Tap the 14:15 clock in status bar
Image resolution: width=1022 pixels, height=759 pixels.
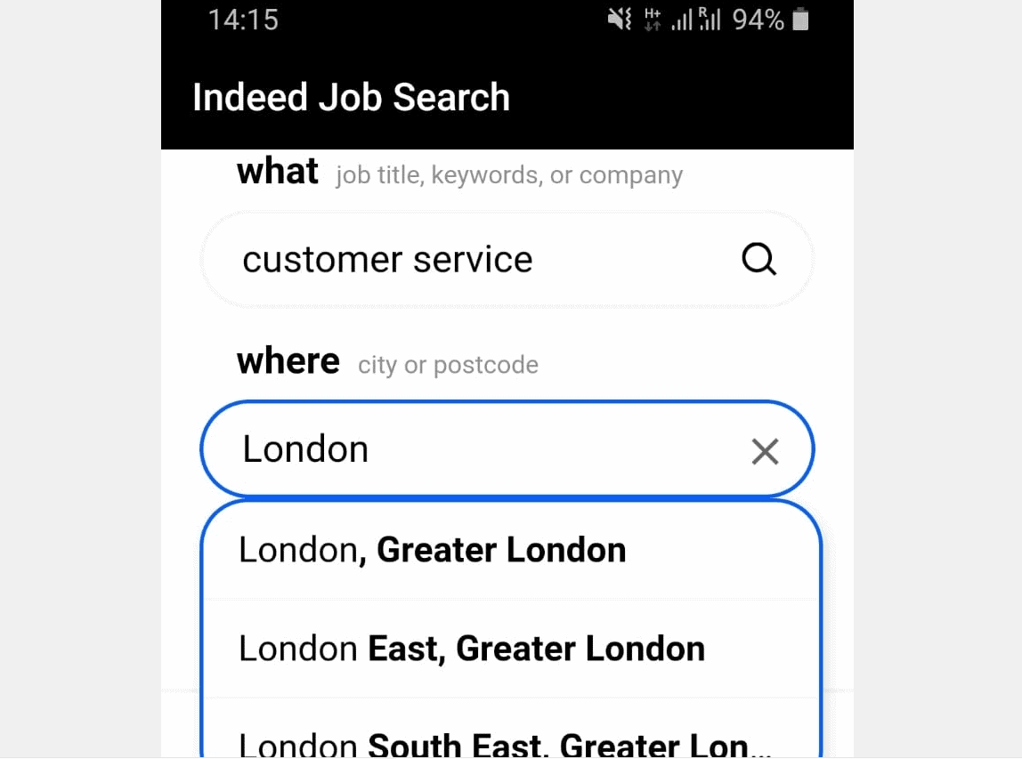click(x=244, y=20)
